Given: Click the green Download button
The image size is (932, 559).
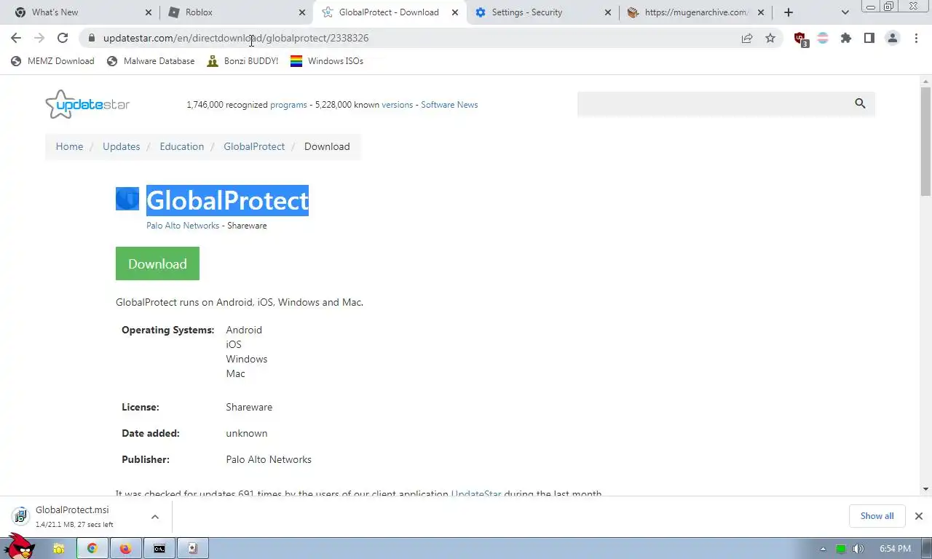Looking at the screenshot, I should pyautogui.click(x=157, y=263).
